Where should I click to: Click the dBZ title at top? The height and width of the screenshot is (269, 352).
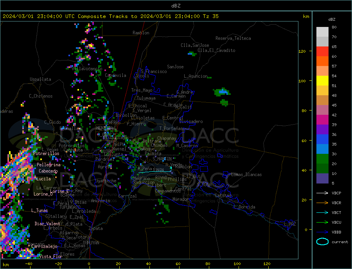pos(176,6)
